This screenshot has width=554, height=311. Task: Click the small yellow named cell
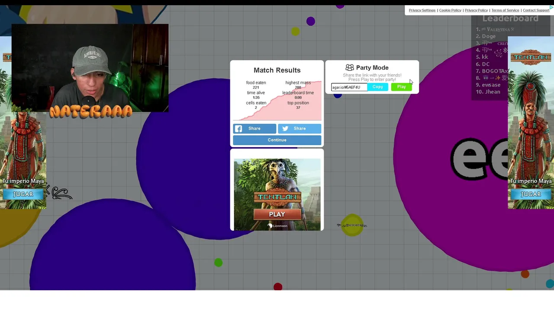click(352, 225)
